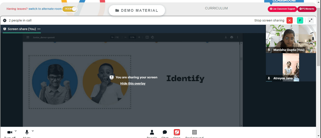Click Manisha Gupta microphone indicator

click(269, 50)
